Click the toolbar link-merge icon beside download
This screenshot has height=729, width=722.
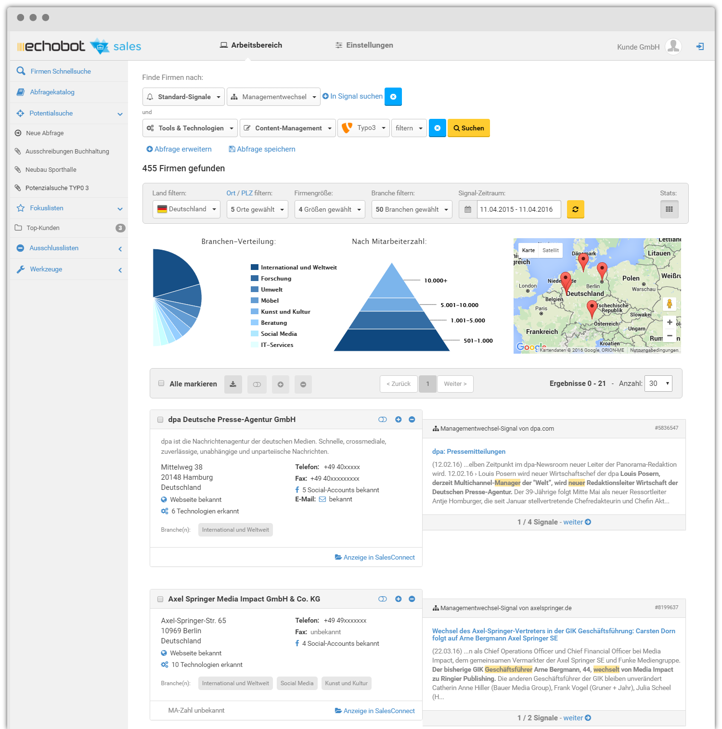pyautogui.click(x=257, y=384)
